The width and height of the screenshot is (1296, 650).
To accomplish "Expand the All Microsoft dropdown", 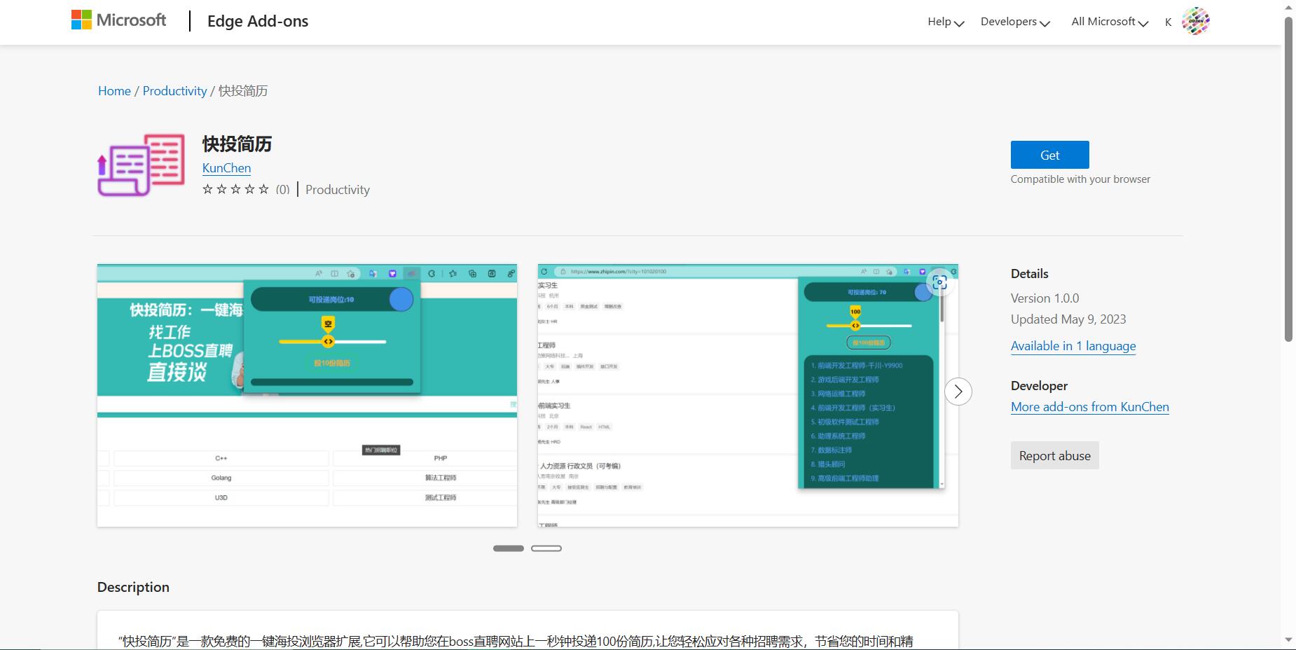I will [1110, 22].
